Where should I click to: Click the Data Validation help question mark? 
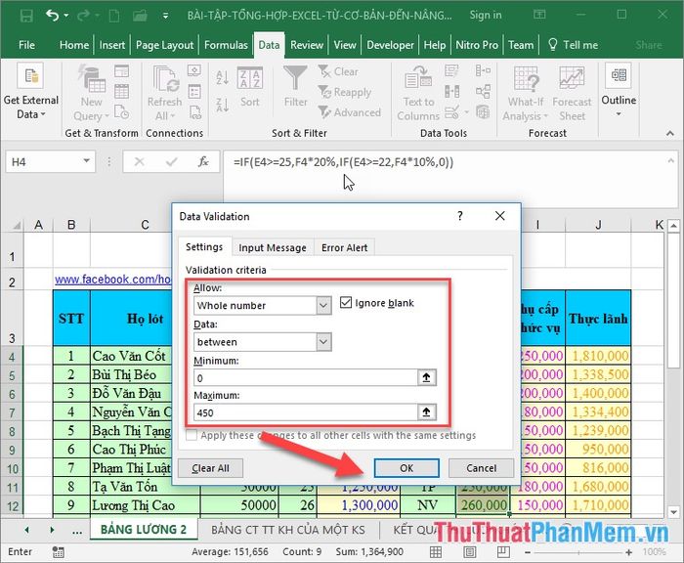pos(460,216)
